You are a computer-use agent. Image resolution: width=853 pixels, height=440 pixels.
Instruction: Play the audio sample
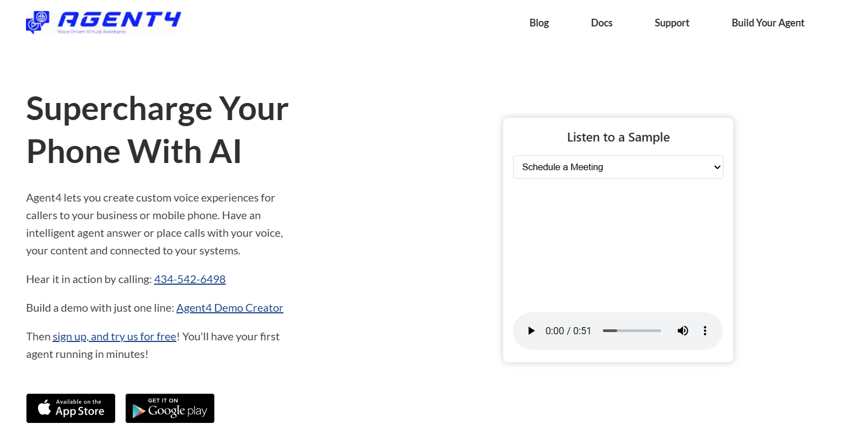(531, 331)
